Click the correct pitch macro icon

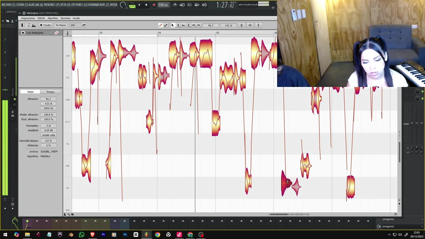tap(241, 25)
